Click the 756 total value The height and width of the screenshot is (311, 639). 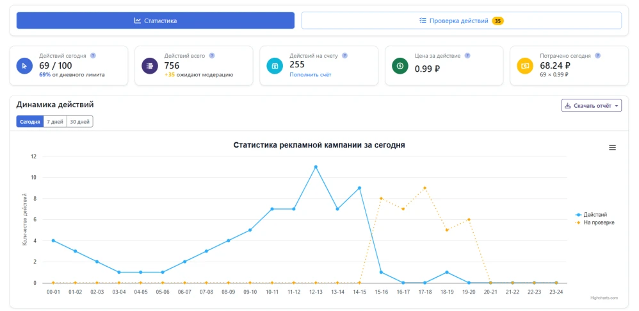172,65
